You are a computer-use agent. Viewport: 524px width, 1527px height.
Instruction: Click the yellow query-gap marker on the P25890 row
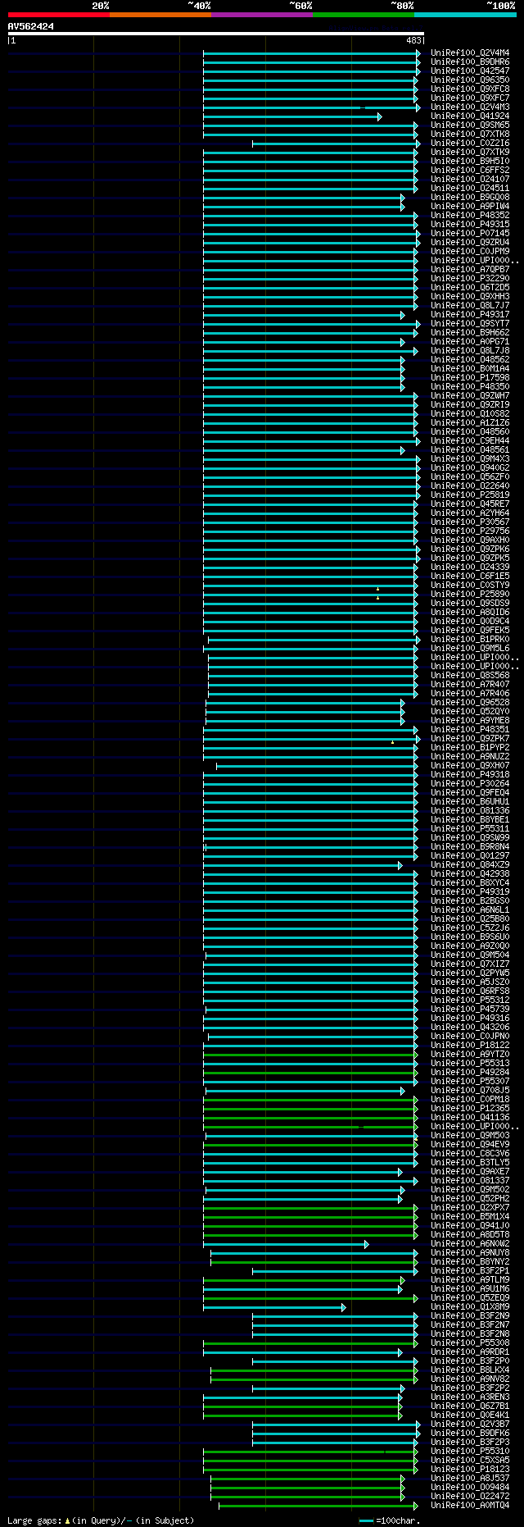[377, 597]
